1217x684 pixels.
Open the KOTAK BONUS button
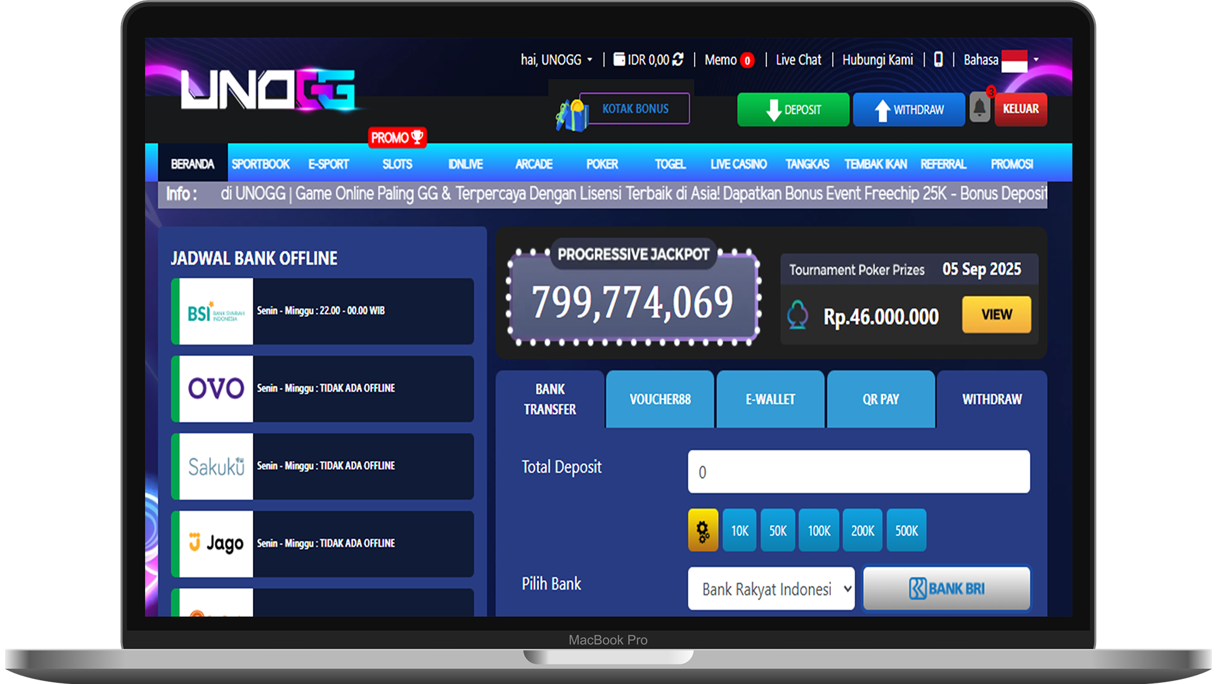[634, 108]
